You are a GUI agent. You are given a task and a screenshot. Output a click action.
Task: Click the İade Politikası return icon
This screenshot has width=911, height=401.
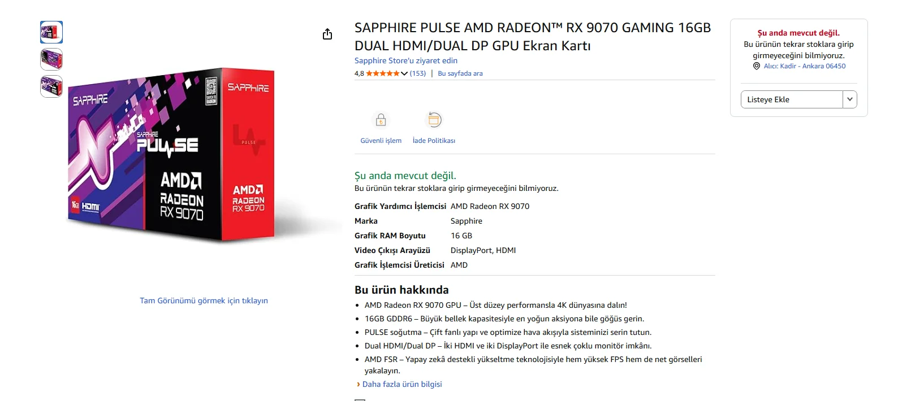434,120
